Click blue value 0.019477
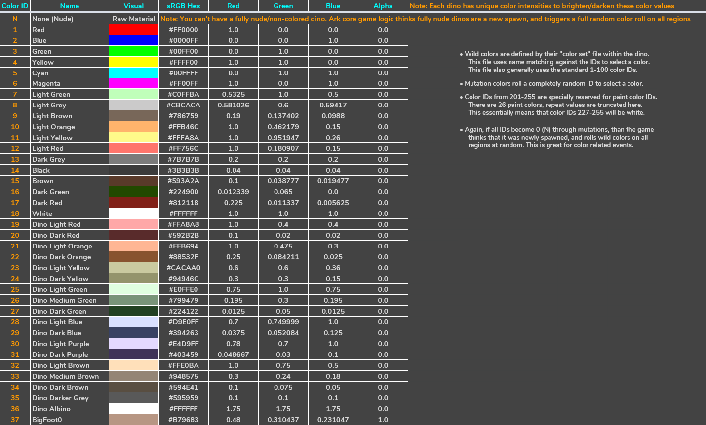 pos(333,181)
